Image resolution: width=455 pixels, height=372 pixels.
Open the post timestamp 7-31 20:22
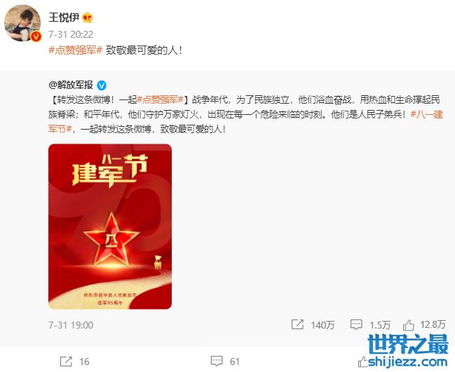click(x=71, y=34)
